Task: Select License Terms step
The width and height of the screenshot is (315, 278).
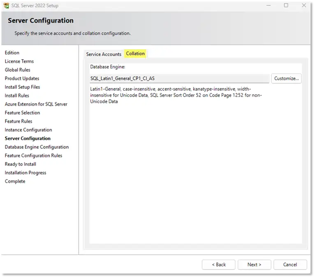Action: tap(19, 61)
